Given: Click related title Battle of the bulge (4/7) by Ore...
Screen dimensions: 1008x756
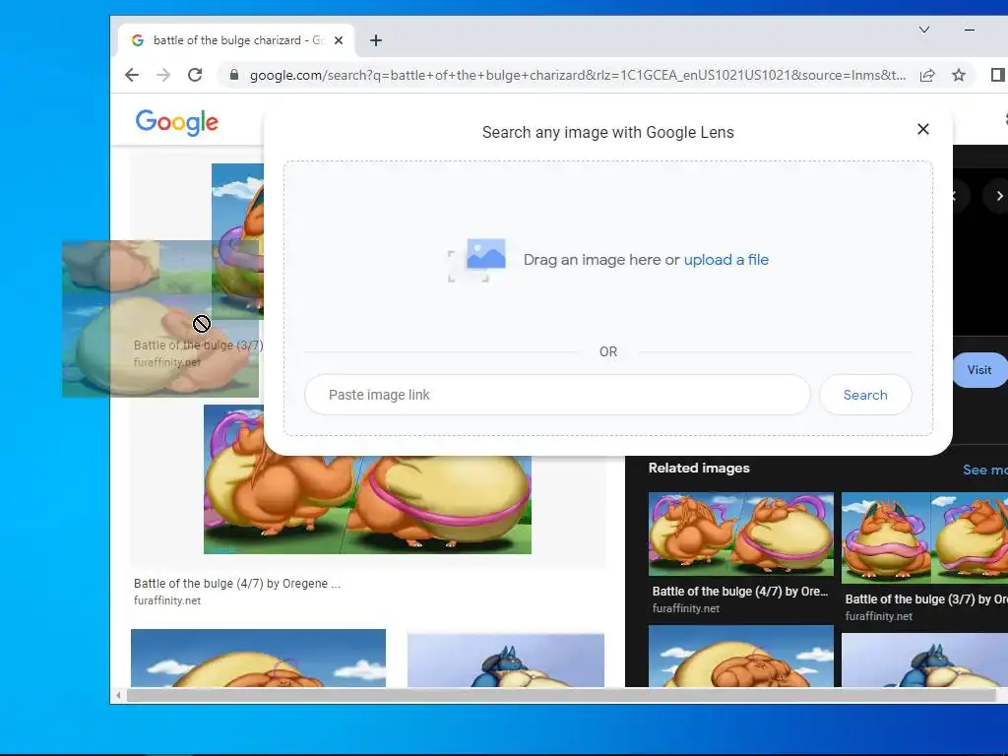Looking at the screenshot, I should 740,592.
